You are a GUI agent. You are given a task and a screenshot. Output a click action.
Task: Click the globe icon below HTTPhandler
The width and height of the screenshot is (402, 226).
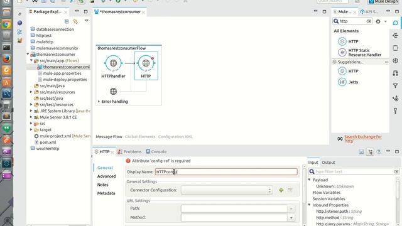click(113, 91)
